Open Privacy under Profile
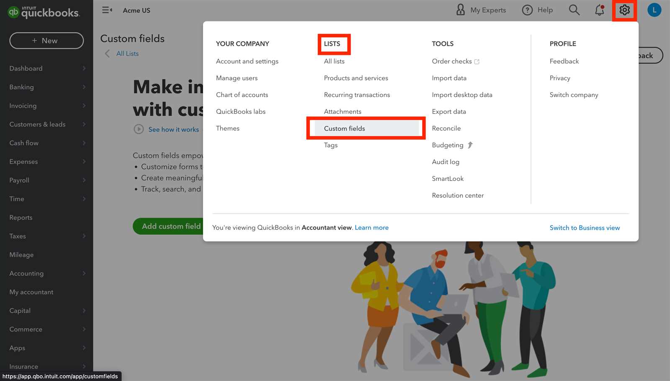The height and width of the screenshot is (381, 670). point(560,78)
